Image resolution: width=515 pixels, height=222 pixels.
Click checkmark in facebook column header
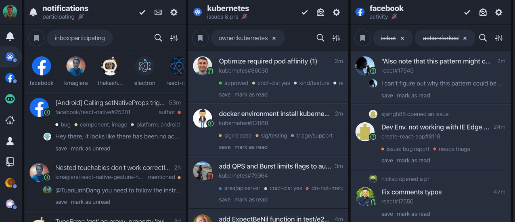(x=467, y=13)
